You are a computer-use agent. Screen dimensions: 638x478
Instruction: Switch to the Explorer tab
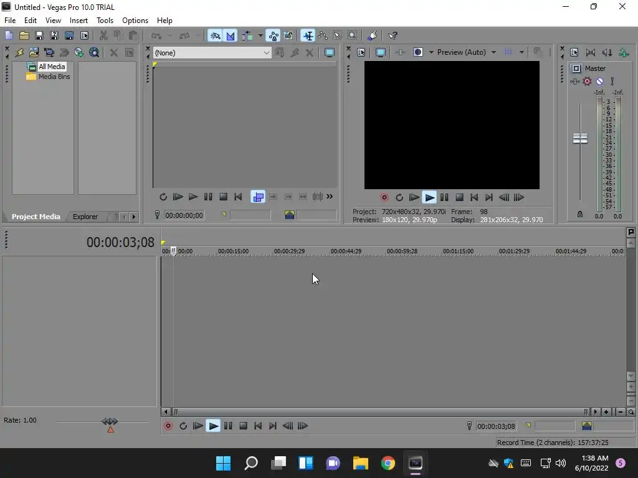click(x=85, y=217)
